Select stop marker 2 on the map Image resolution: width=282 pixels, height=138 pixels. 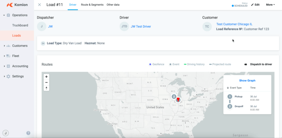[174, 97]
